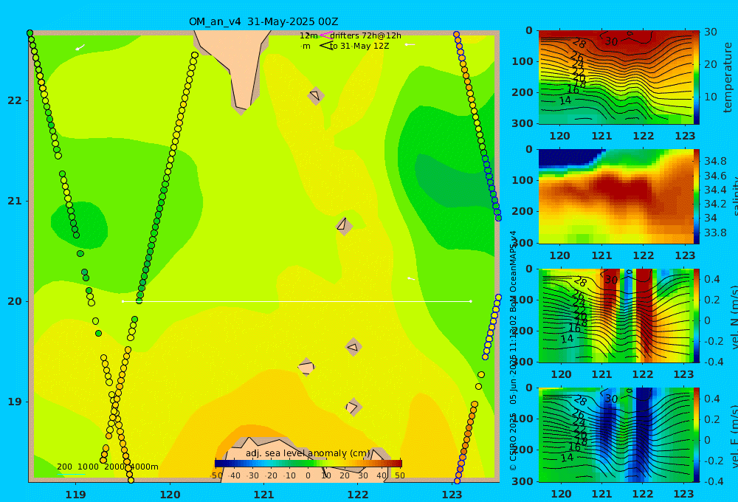Viewport: 738px width, 502px height.
Task: Click the 'vel. N (m/s)' axis label
Action: 734,317
